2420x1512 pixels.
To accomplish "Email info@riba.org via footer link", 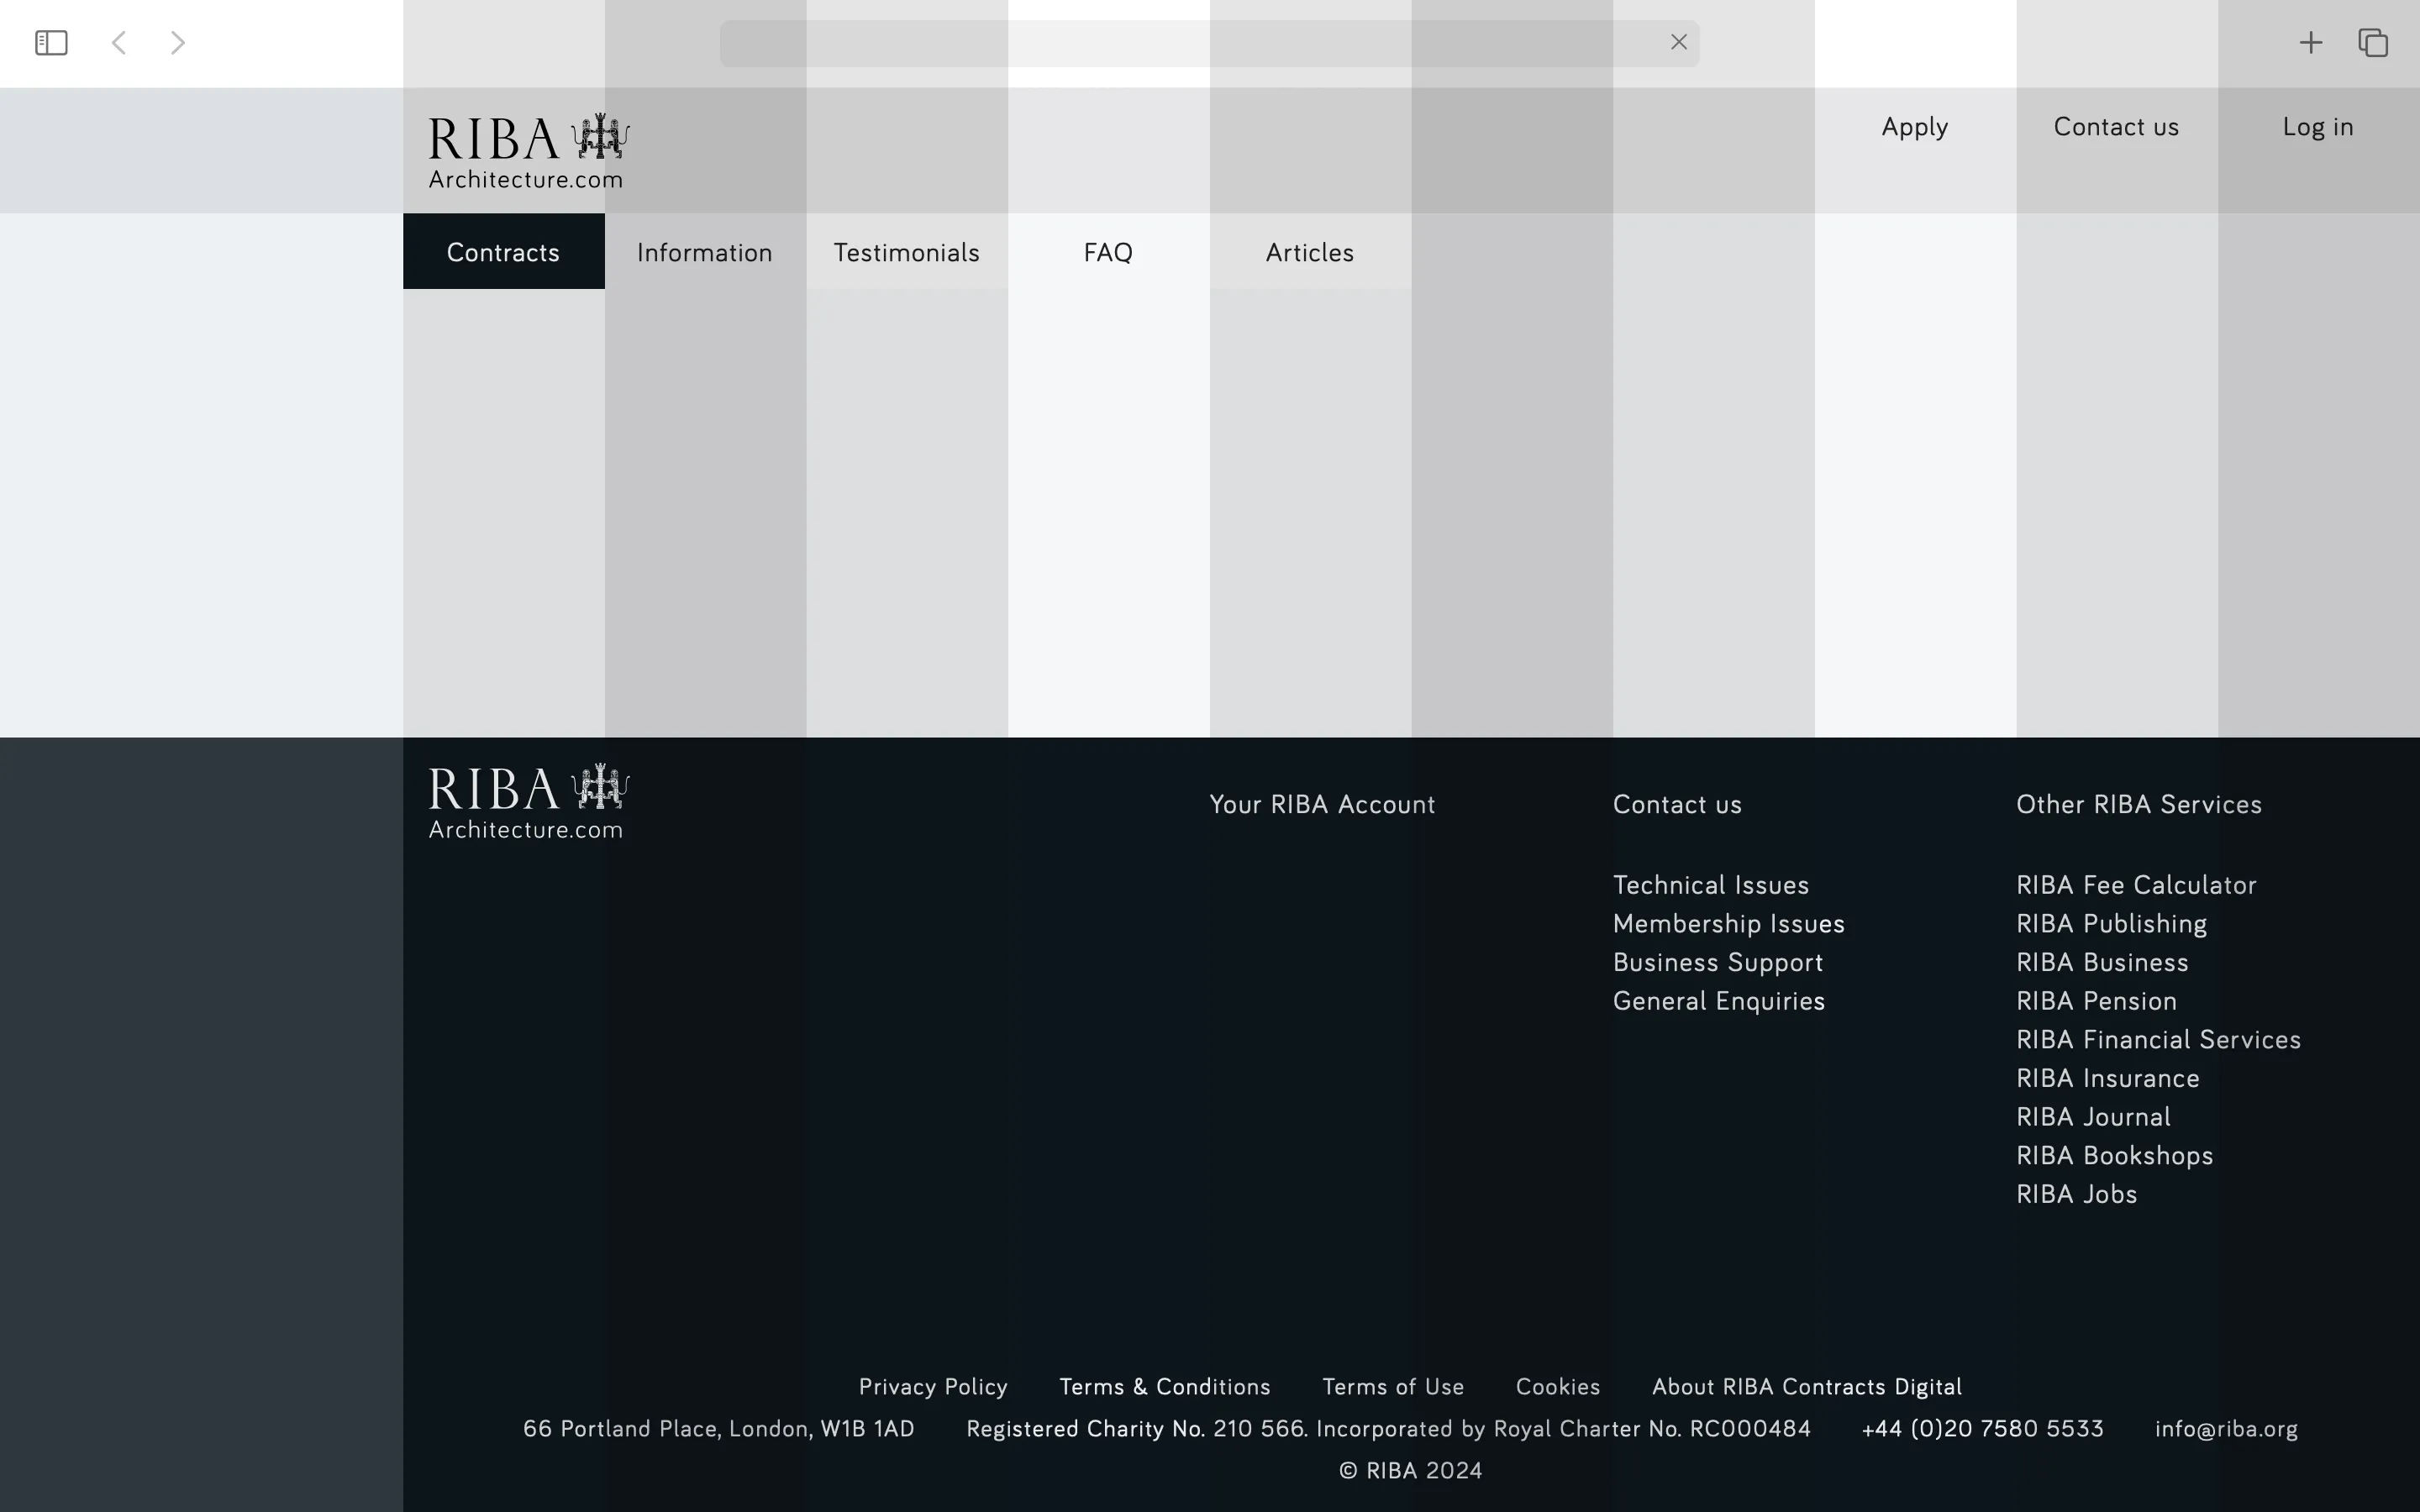I will point(2225,1428).
